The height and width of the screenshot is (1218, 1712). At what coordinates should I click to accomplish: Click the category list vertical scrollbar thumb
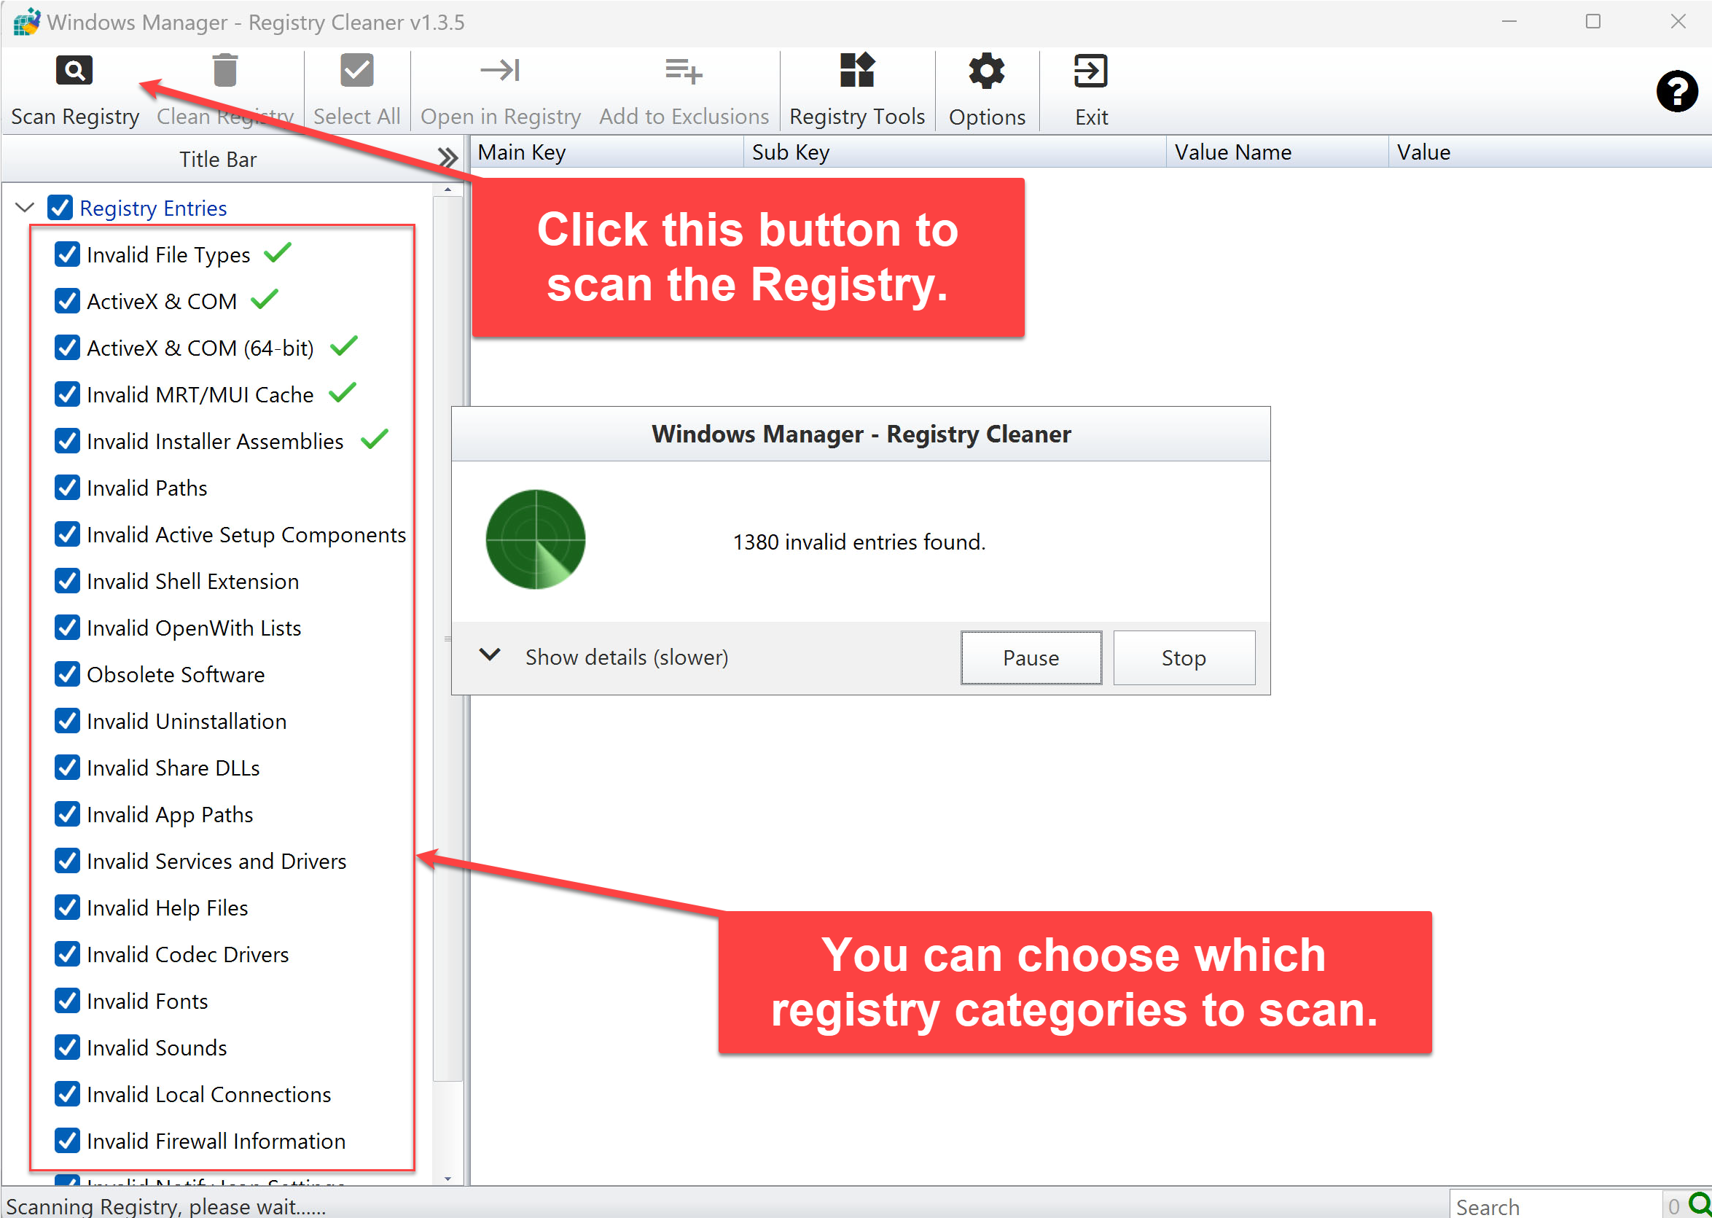pos(447,639)
